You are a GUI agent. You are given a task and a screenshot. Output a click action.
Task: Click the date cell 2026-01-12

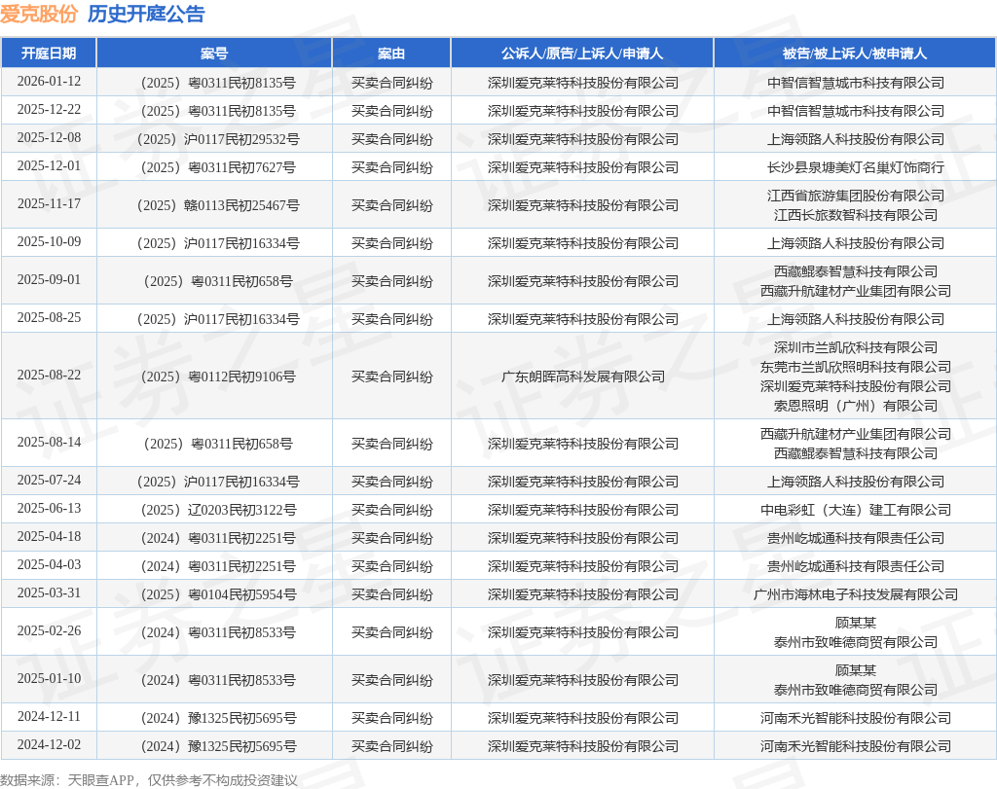[49, 82]
